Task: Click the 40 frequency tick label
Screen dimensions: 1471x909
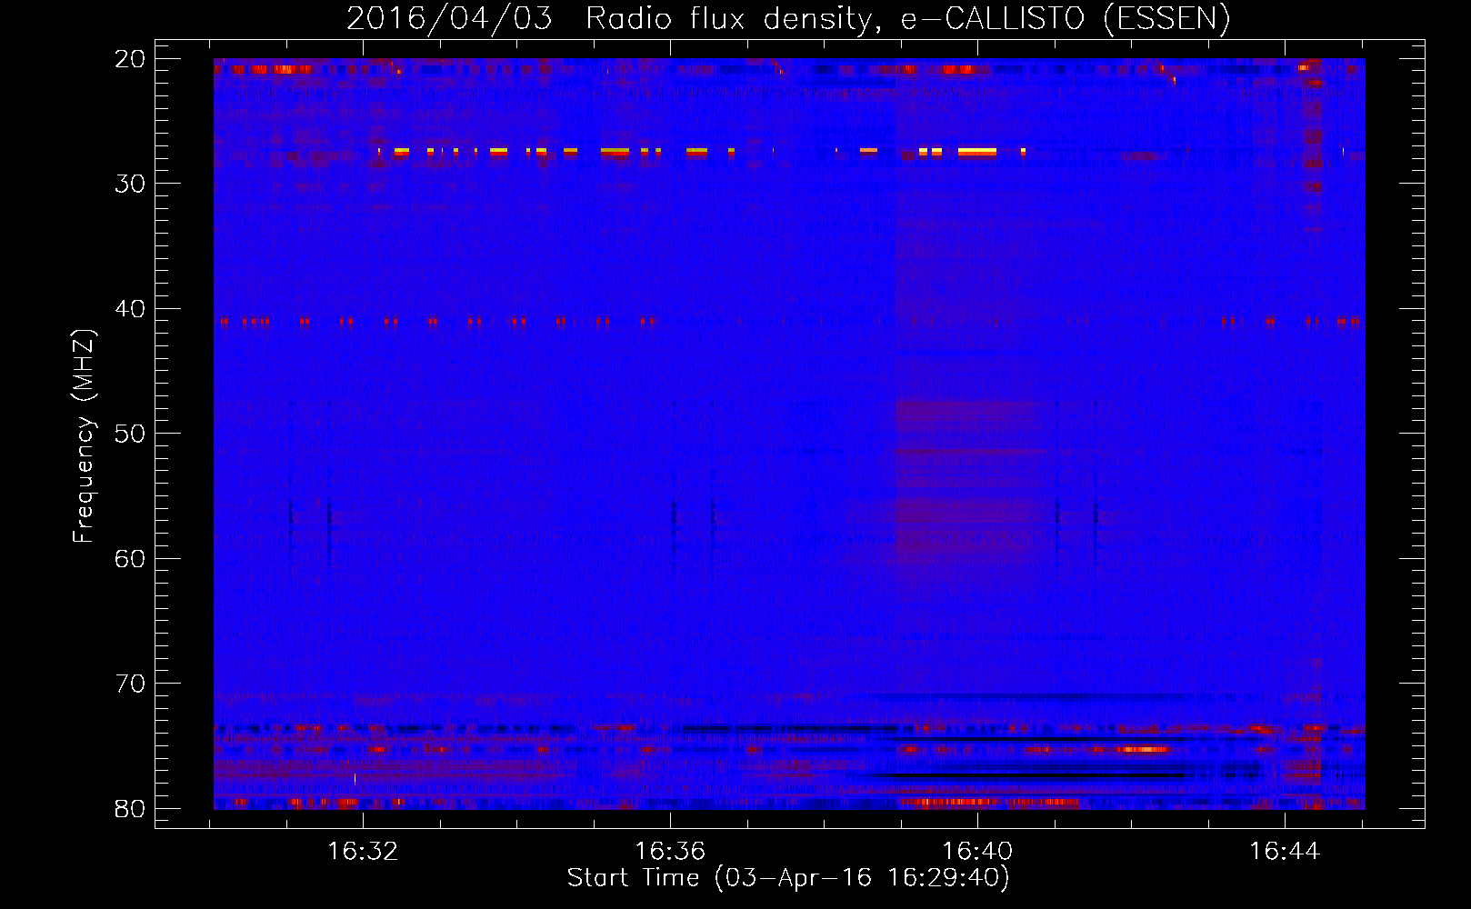Action: point(131,309)
